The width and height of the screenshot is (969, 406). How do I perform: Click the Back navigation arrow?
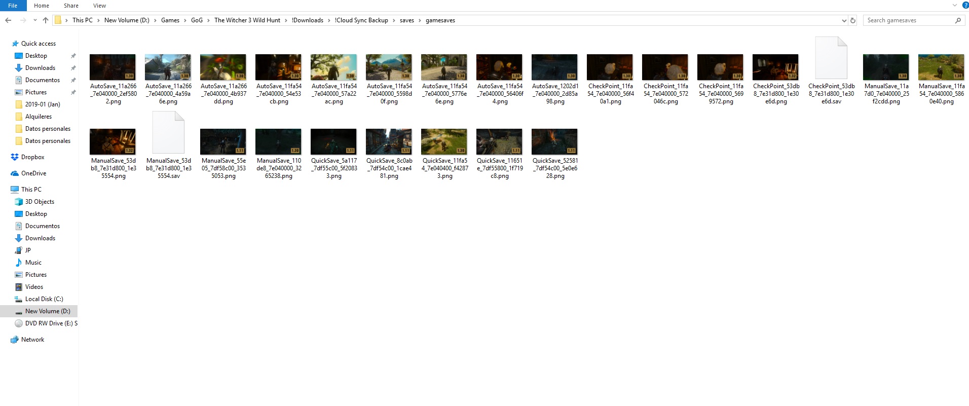point(8,20)
